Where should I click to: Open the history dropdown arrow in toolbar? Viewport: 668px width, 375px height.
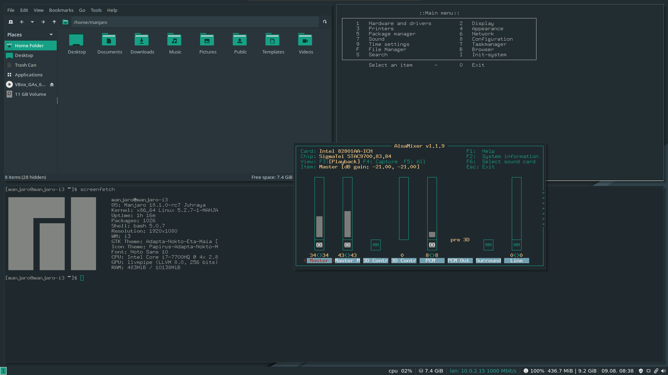click(32, 22)
